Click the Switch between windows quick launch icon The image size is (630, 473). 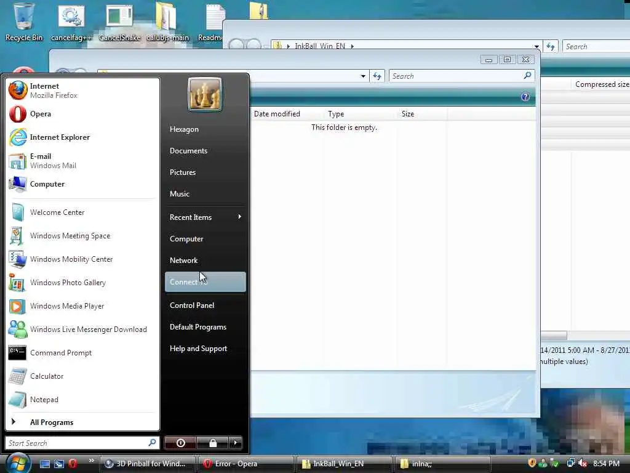tap(58, 464)
